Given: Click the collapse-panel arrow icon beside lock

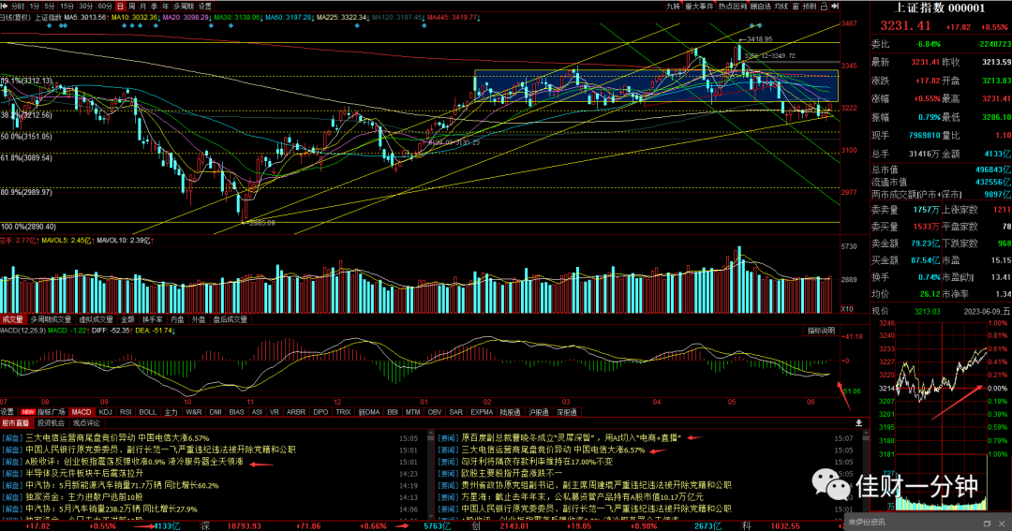Looking at the screenshot, I should click(835, 6).
